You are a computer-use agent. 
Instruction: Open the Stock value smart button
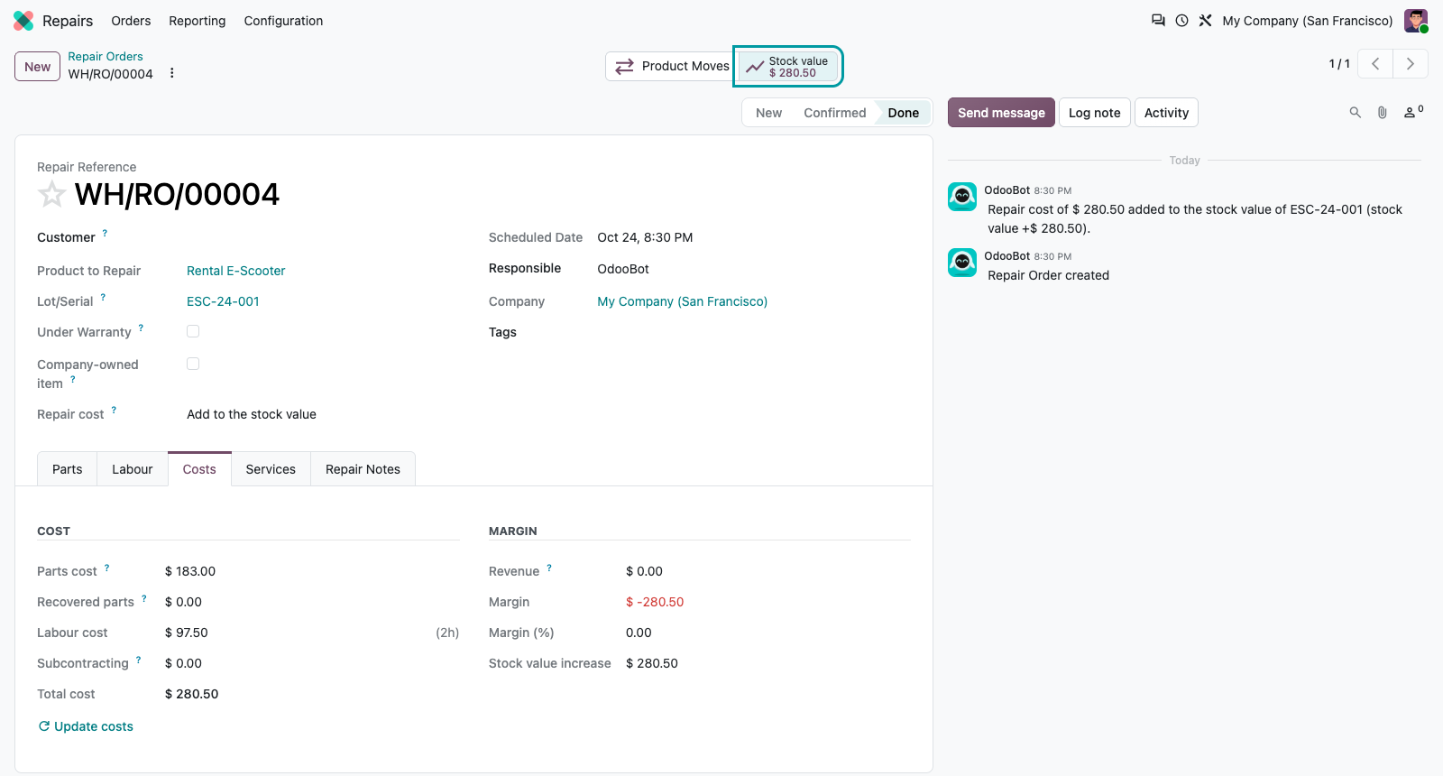(788, 67)
